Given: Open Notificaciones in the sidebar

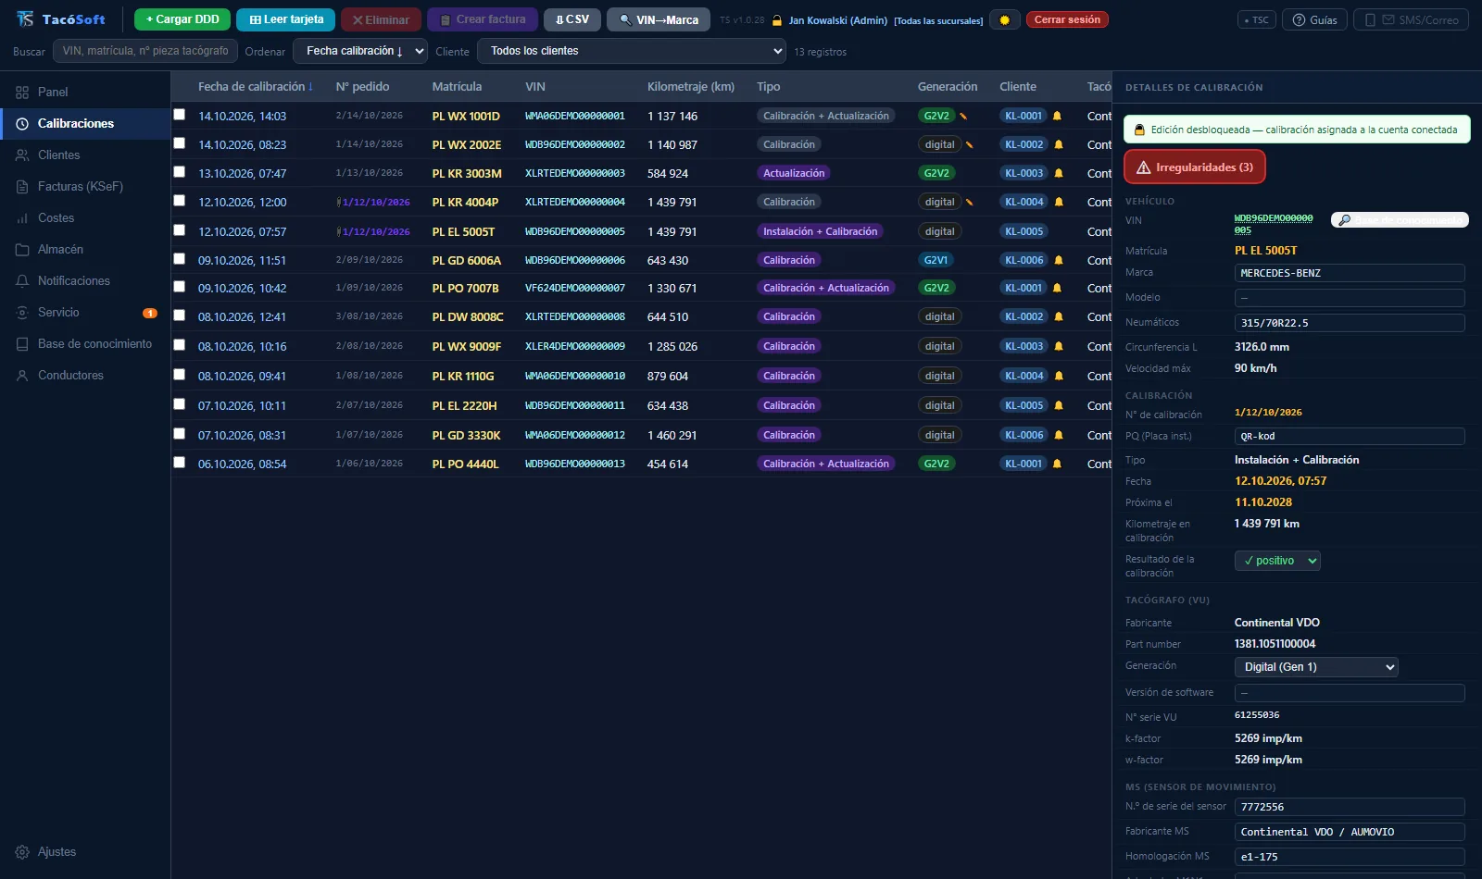Looking at the screenshot, I should coord(74,280).
